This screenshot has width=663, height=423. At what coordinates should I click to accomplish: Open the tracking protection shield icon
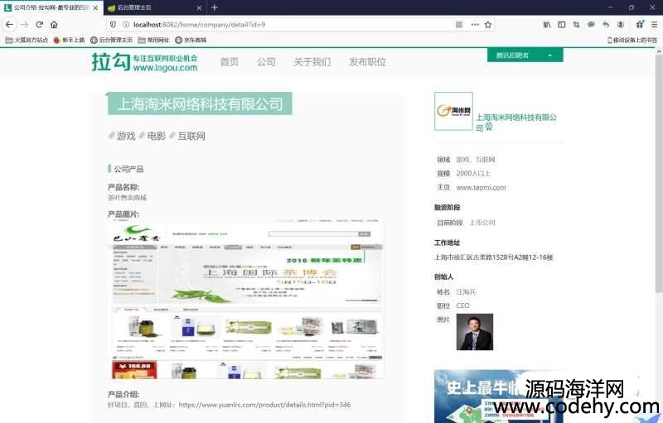point(113,25)
